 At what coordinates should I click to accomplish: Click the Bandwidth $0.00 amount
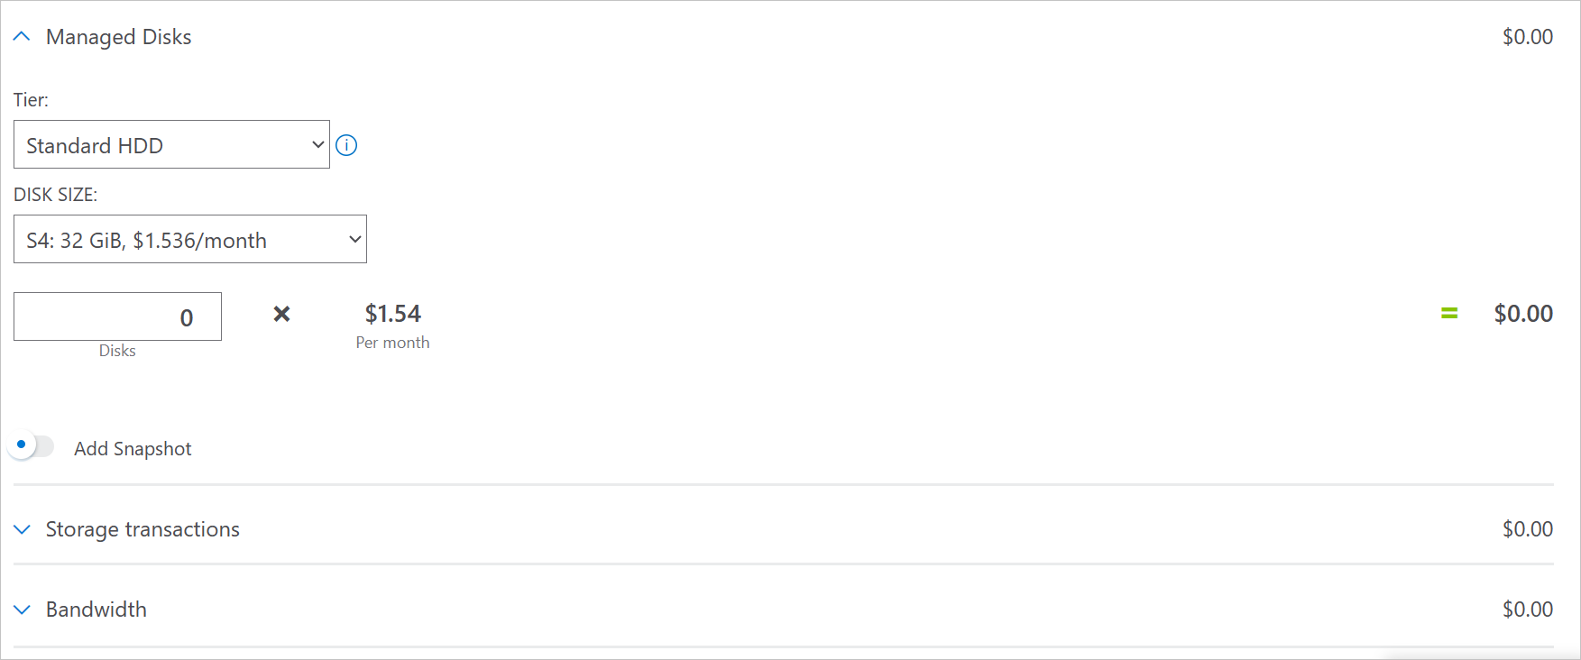[x=1527, y=610]
